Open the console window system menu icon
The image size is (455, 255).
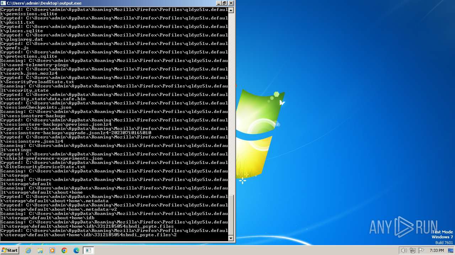4,3
